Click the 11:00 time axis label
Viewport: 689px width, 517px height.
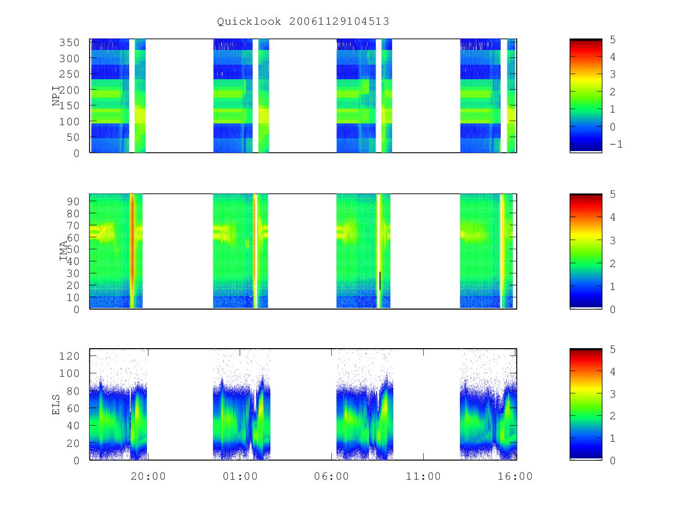[x=423, y=476]
